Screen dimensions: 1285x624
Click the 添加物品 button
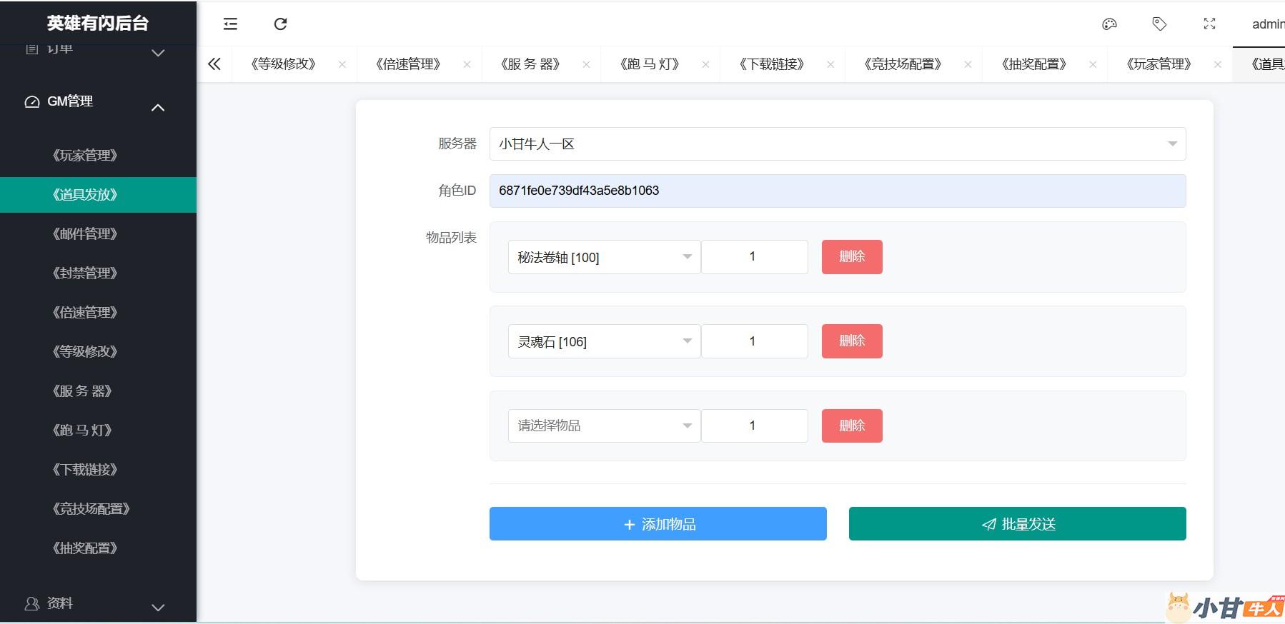pyautogui.click(x=658, y=524)
